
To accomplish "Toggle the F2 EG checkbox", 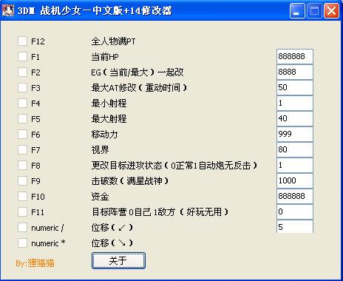I will tap(22, 72).
